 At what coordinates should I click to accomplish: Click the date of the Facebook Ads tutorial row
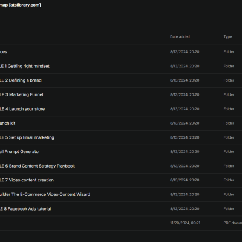pyautogui.click(x=185, y=209)
